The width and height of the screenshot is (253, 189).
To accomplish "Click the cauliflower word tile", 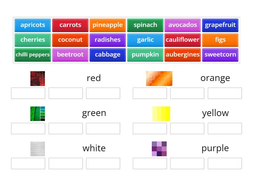I will pos(183,40).
